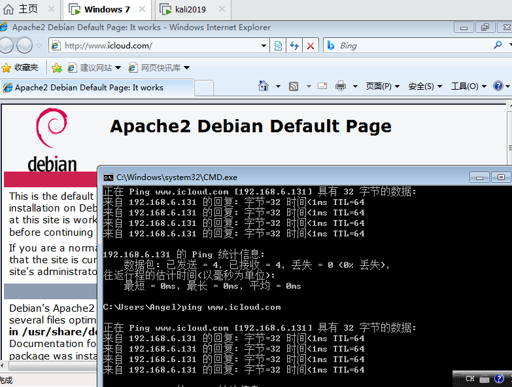Open the 安全(S) menu
512x387 pixels.
[425, 86]
